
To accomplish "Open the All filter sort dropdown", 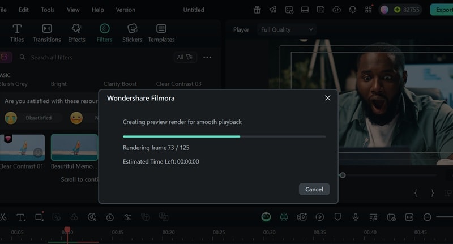I will click(x=185, y=57).
